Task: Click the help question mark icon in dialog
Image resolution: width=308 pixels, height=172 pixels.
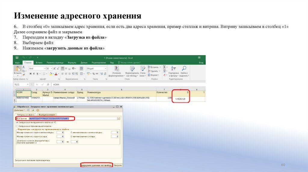Action: pyautogui.click(x=38, y=110)
